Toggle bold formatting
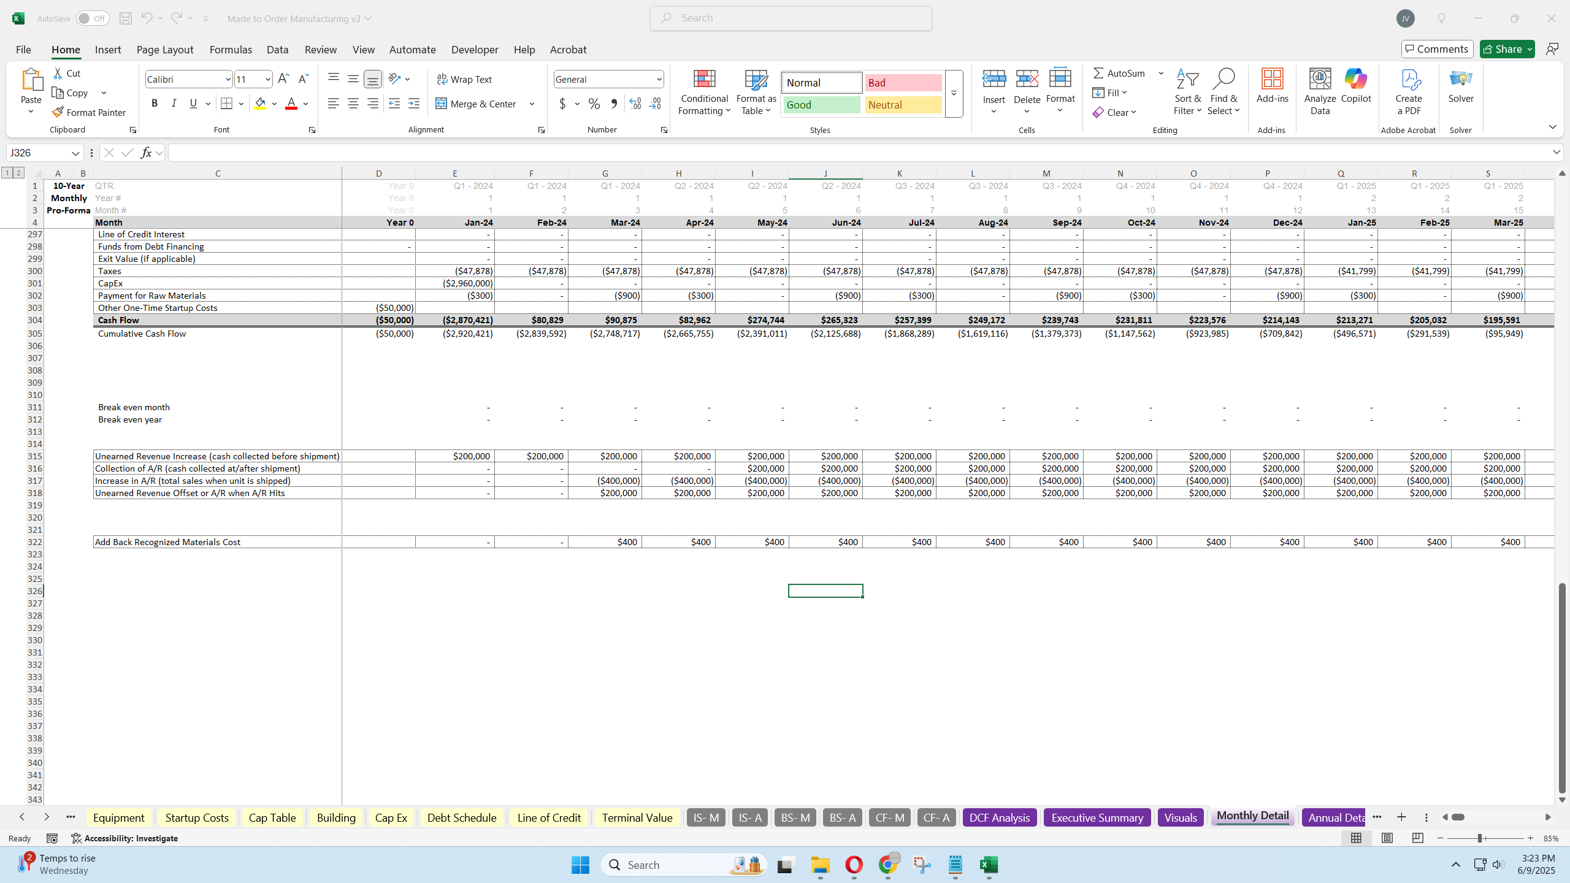 click(x=154, y=103)
